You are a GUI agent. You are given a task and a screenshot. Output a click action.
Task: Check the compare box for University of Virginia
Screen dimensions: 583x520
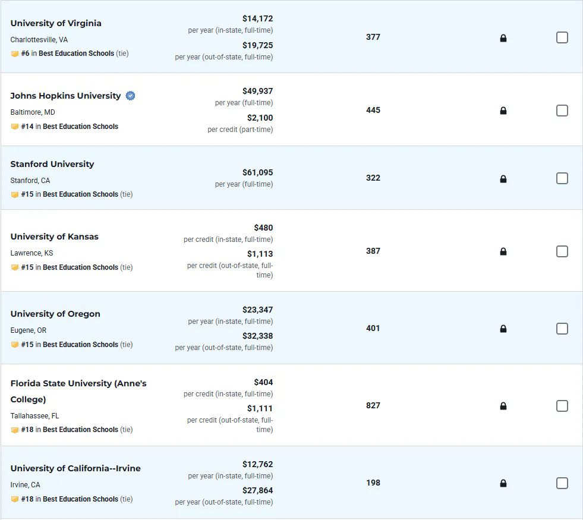pos(562,37)
